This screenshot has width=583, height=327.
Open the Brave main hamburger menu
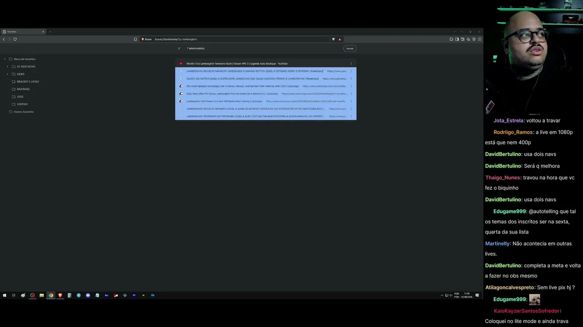pos(480,39)
